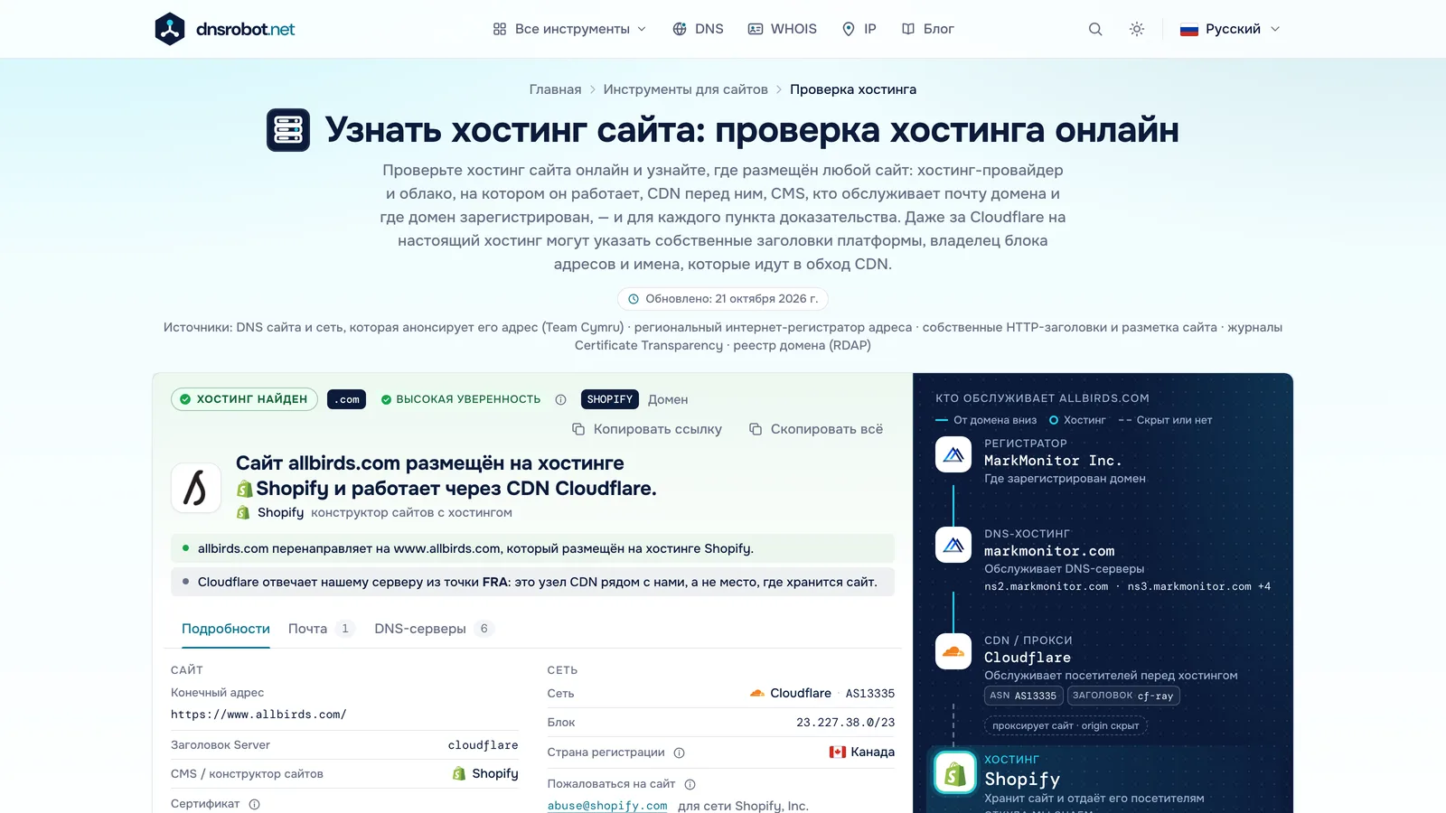Expand the Все инструменты menu
The width and height of the screenshot is (1446, 813).
(569, 29)
